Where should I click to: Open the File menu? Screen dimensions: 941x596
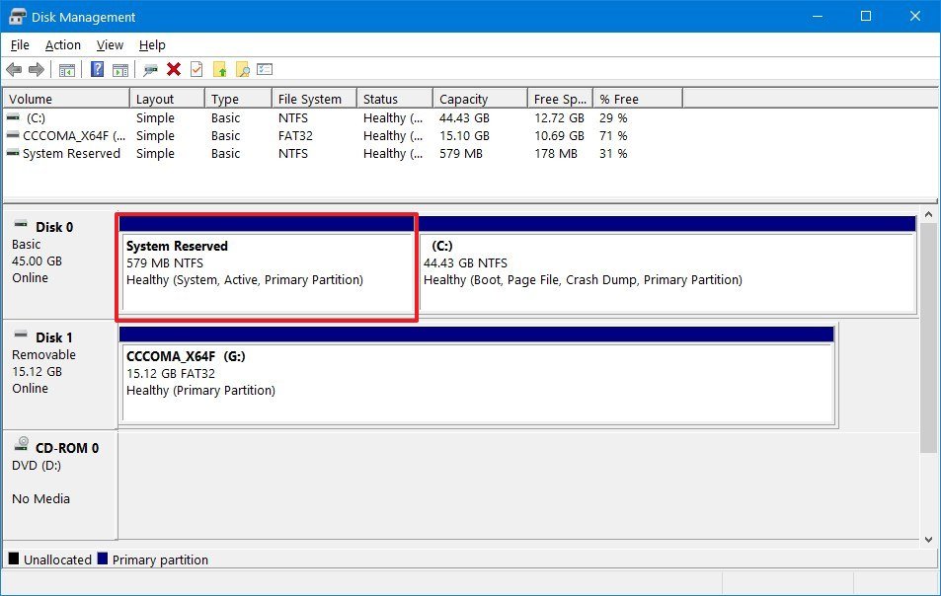[20, 45]
